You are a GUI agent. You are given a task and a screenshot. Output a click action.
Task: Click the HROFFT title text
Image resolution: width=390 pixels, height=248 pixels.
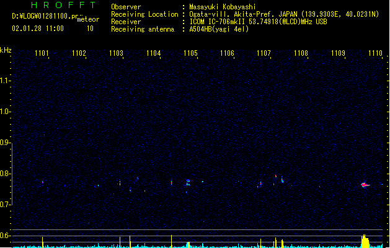[x=64, y=5]
